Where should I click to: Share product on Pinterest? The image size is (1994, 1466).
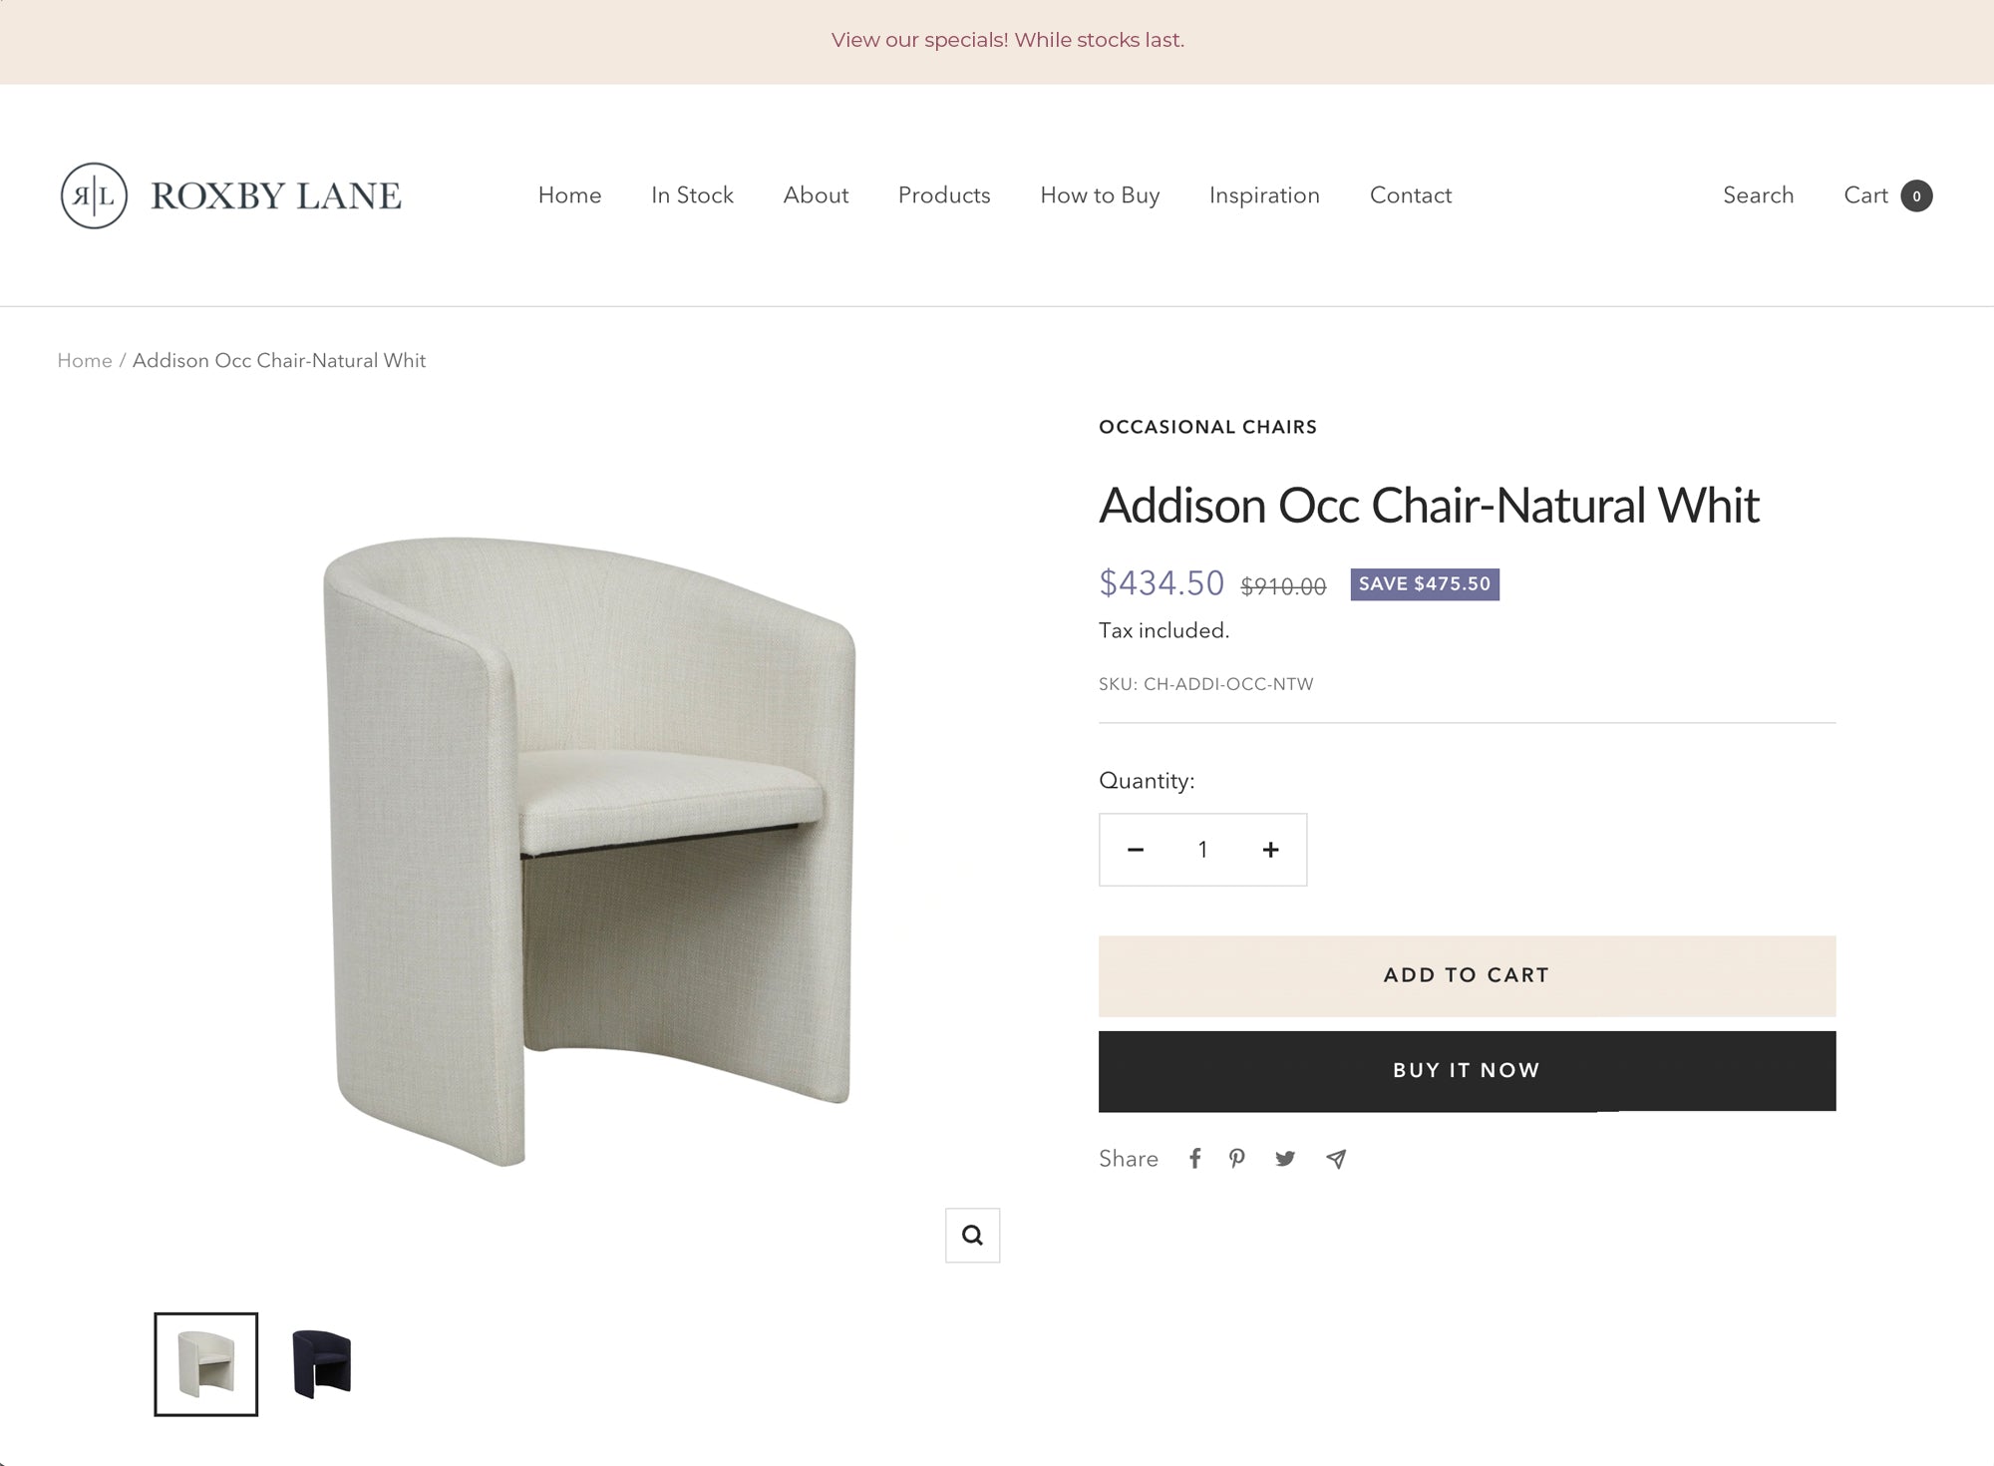(x=1237, y=1158)
